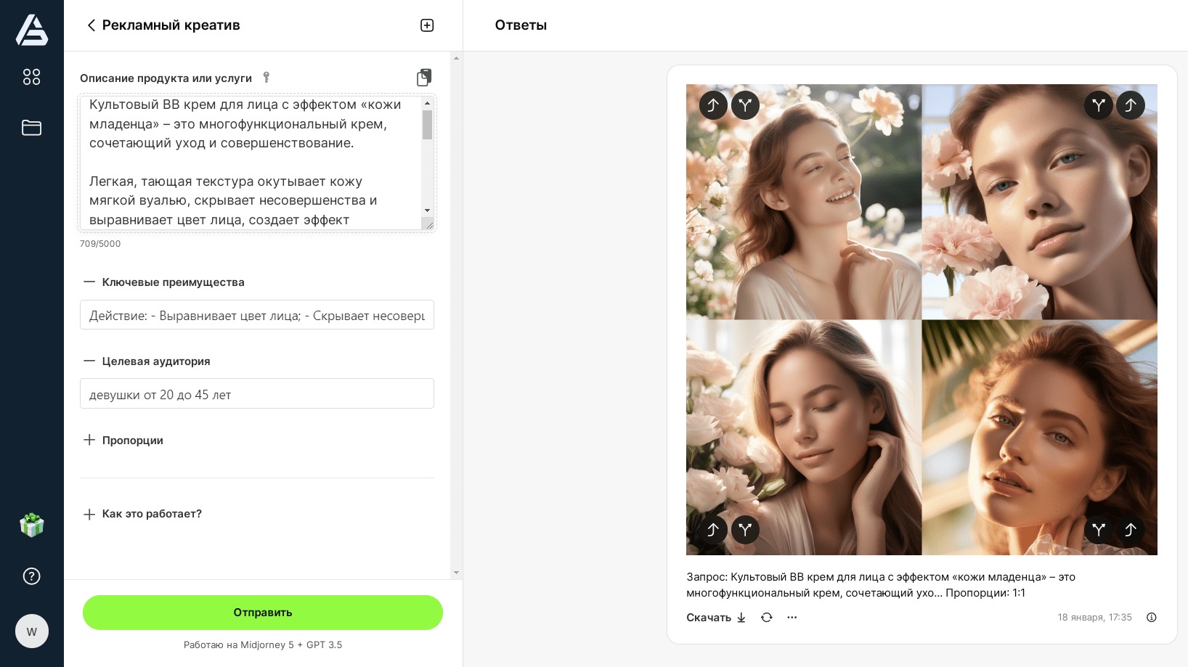1188x667 pixels.
Task: Create variations of the bottom-left image
Action: [745, 530]
